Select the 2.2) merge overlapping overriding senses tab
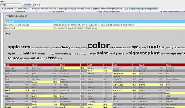The height and width of the screenshot is (108, 185). pos(141,9)
